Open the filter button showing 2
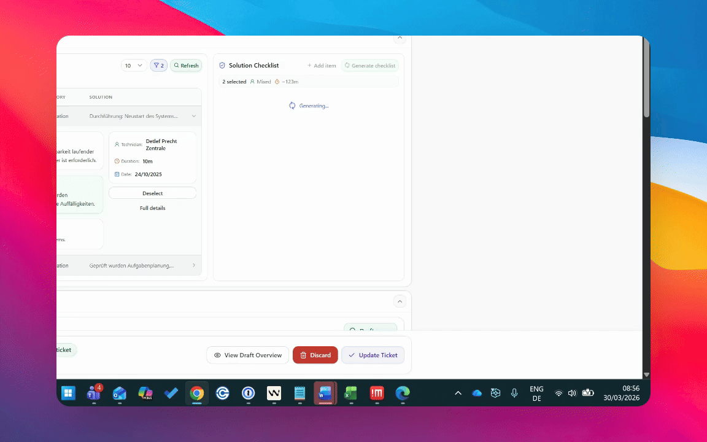The image size is (707, 442). point(159,66)
